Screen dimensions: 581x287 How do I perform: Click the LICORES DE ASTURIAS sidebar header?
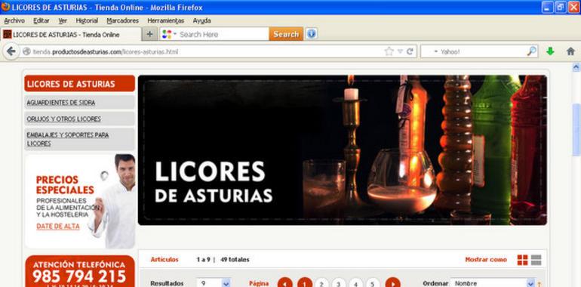click(80, 83)
